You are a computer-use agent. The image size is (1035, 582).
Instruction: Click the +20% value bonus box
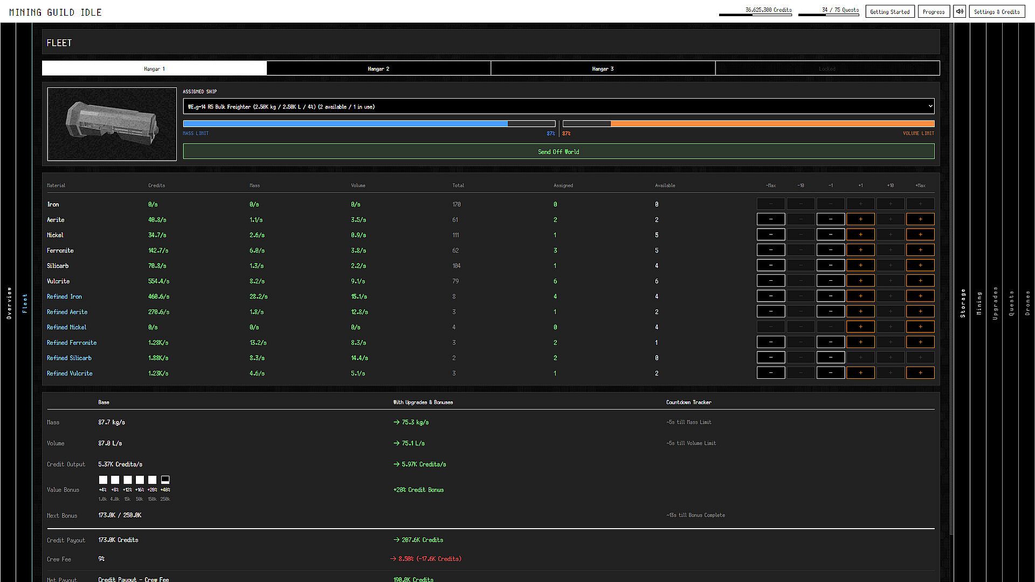153,480
